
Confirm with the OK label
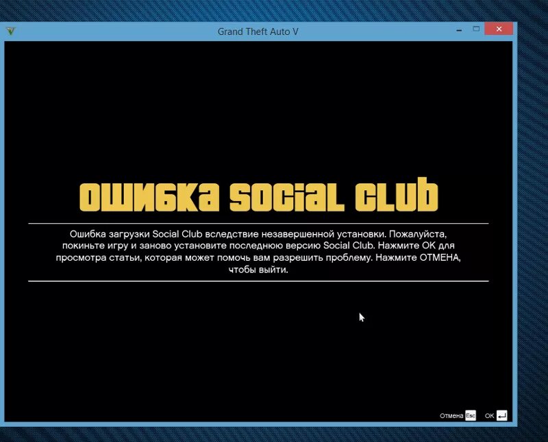pyautogui.click(x=489, y=416)
